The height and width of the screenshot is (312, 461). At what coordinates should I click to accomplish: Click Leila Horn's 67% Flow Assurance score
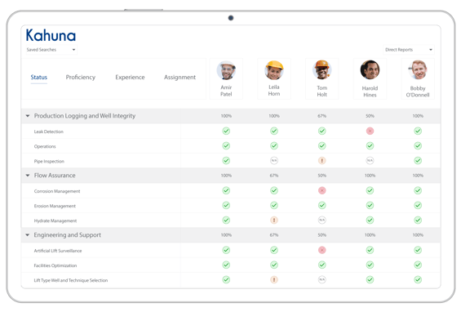(x=274, y=176)
